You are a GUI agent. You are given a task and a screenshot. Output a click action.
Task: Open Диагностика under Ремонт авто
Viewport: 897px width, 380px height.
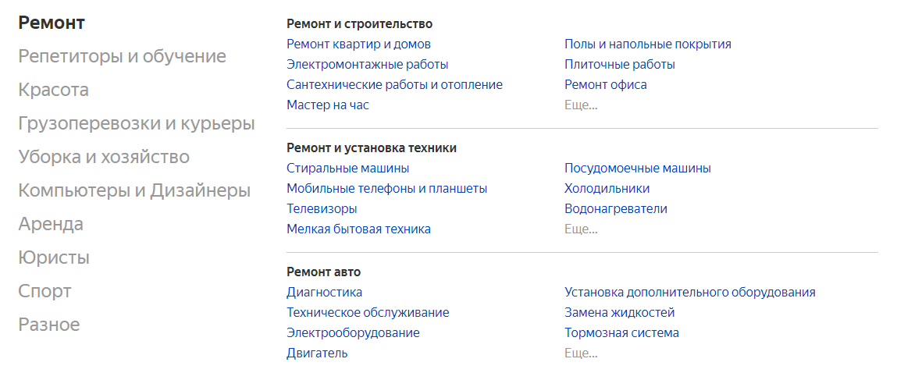tap(324, 293)
